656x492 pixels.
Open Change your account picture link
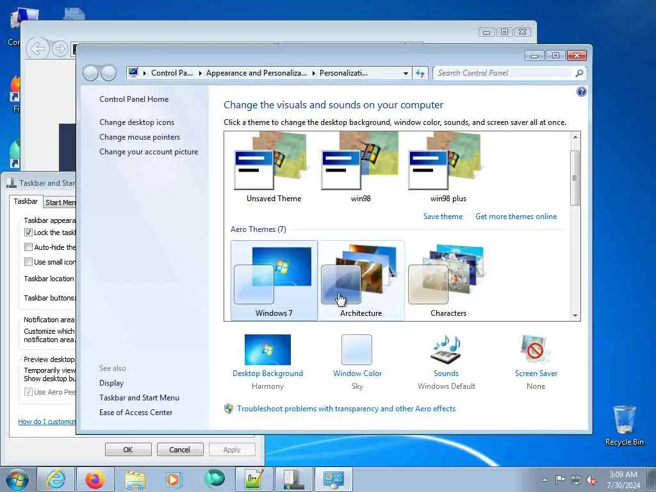pos(149,152)
